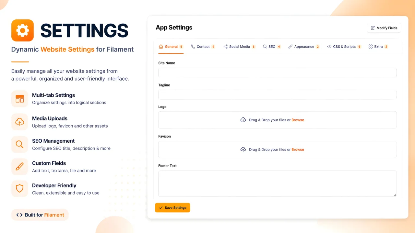Click the SEO Management magnifier icon
415x233 pixels.
click(x=20, y=144)
